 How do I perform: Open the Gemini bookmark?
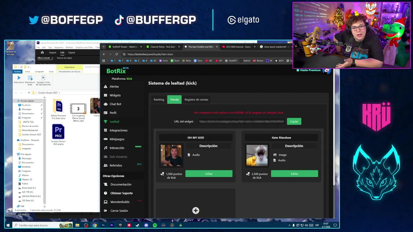pyautogui.click(x=245, y=61)
